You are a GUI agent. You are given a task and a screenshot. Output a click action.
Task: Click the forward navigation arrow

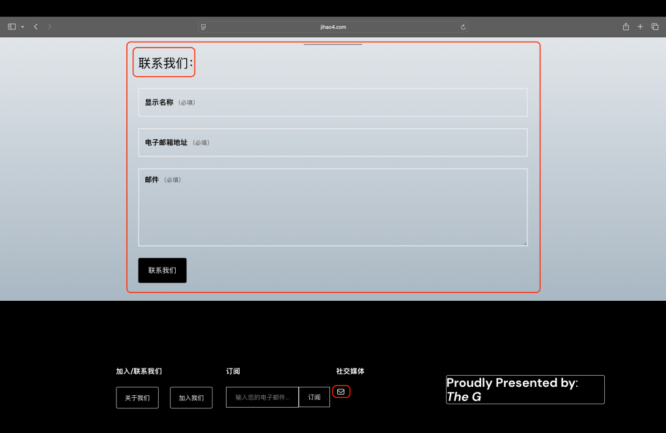click(x=50, y=27)
